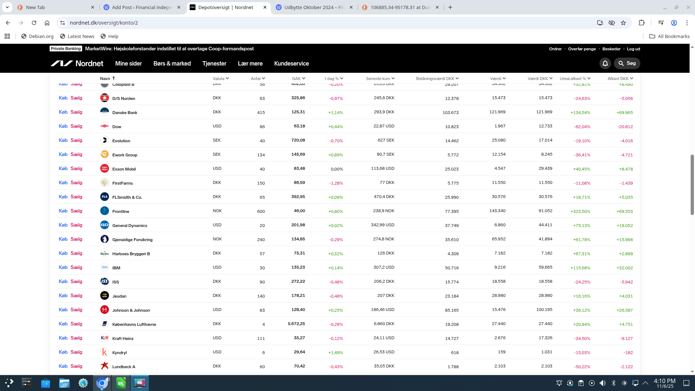Open the Antal column dropdown
This screenshot has height=391, width=695.
[258, 79]
